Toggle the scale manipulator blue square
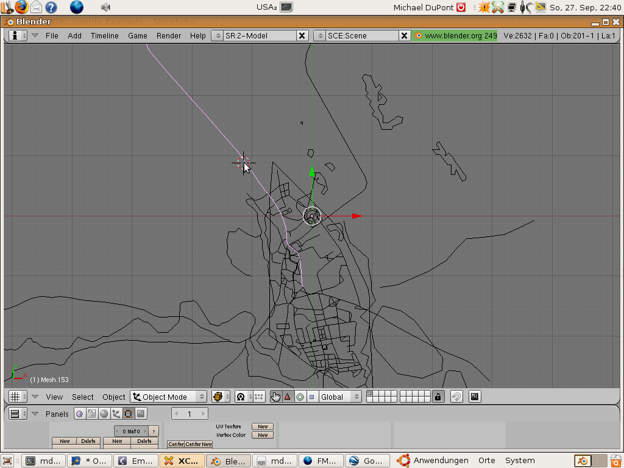 coord(312,397)
